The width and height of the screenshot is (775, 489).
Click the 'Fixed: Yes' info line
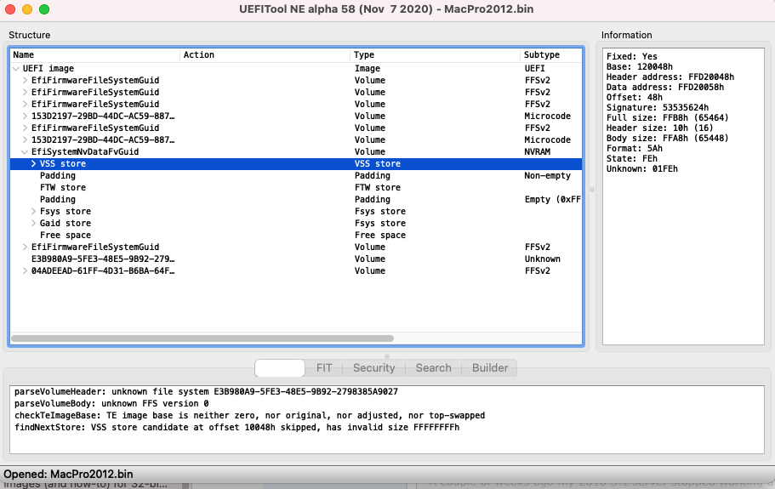[x=632, y=56]
